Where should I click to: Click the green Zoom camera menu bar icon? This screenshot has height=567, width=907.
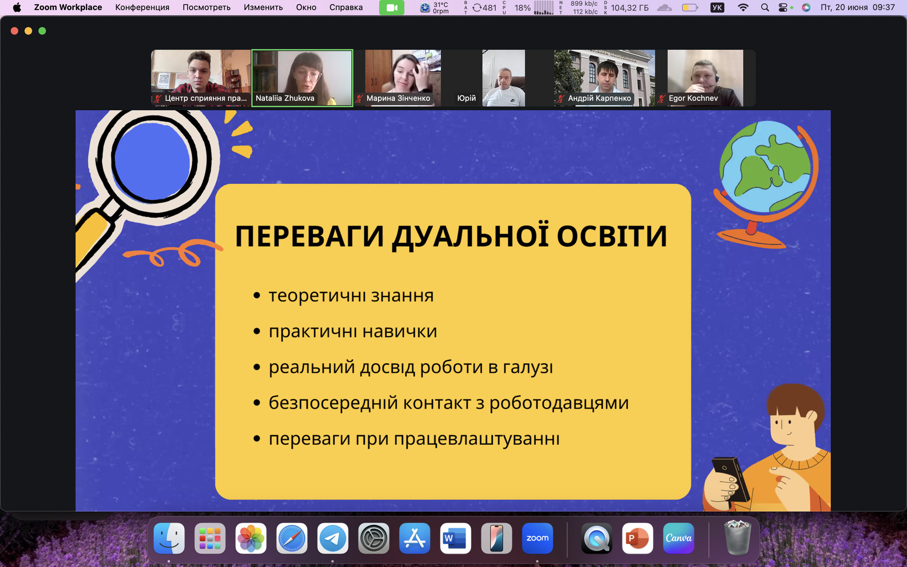click(x=392, y=8)
